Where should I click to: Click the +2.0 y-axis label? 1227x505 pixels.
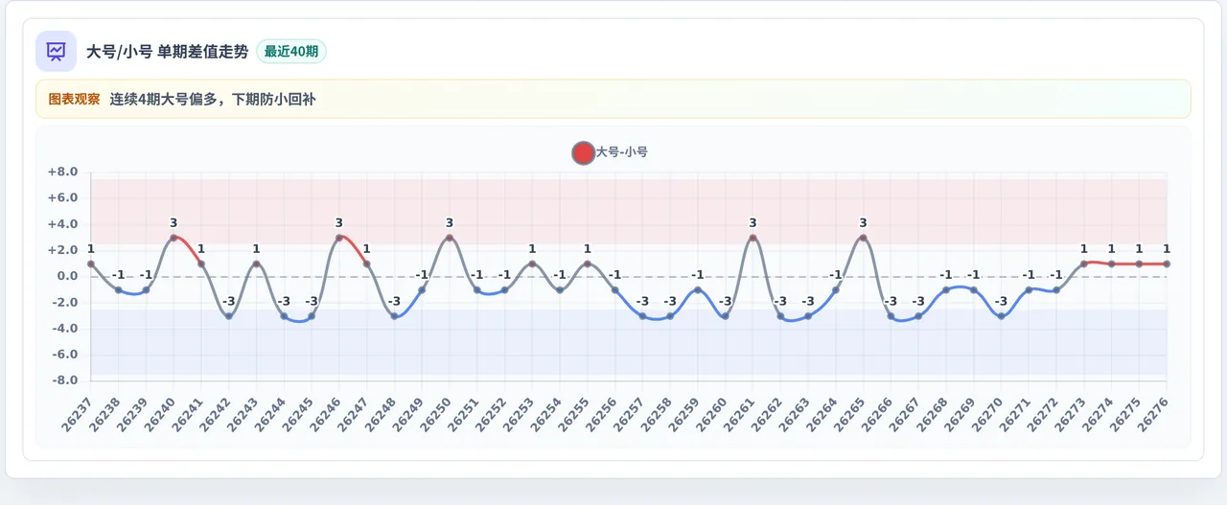pos(62,250)
